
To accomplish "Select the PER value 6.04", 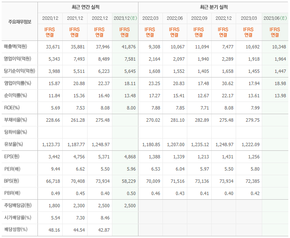I will click(x=180, y=169).
